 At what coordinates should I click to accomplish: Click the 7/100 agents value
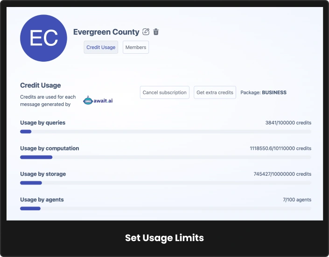[297, 200]
